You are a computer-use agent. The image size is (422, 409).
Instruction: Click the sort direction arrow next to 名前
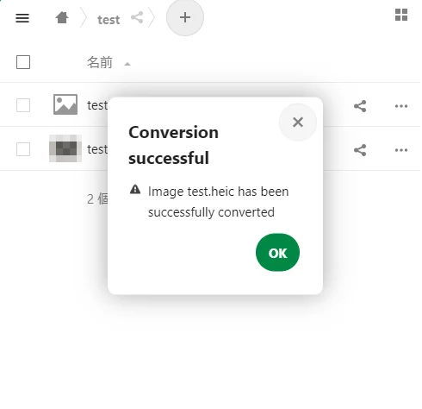point(127,64)
